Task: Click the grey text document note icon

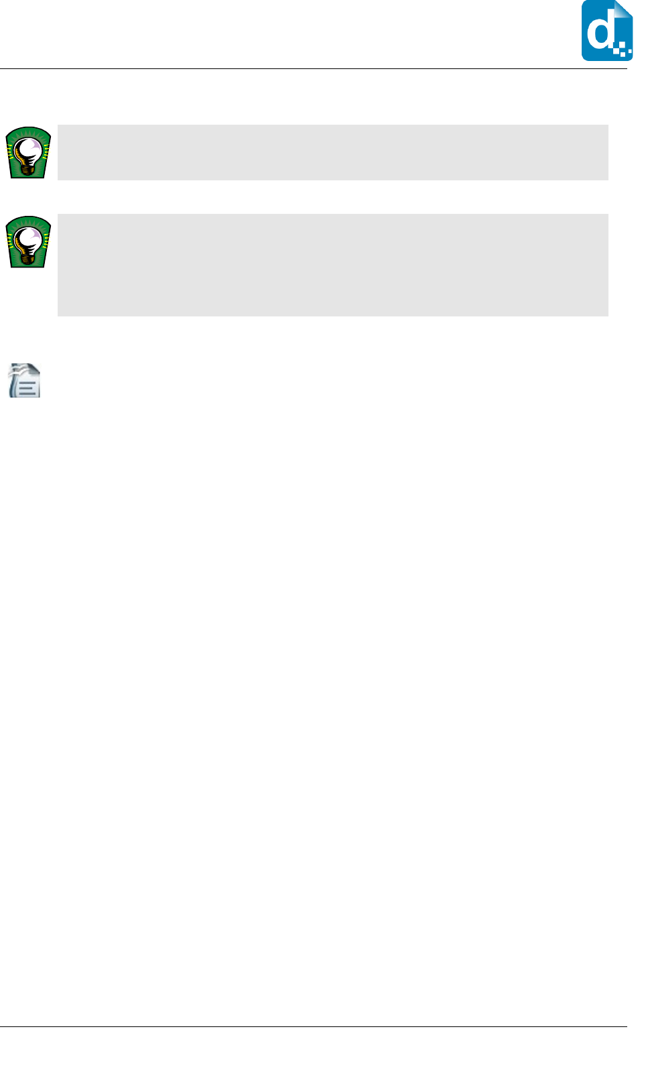Action: (x=25, y=380)
